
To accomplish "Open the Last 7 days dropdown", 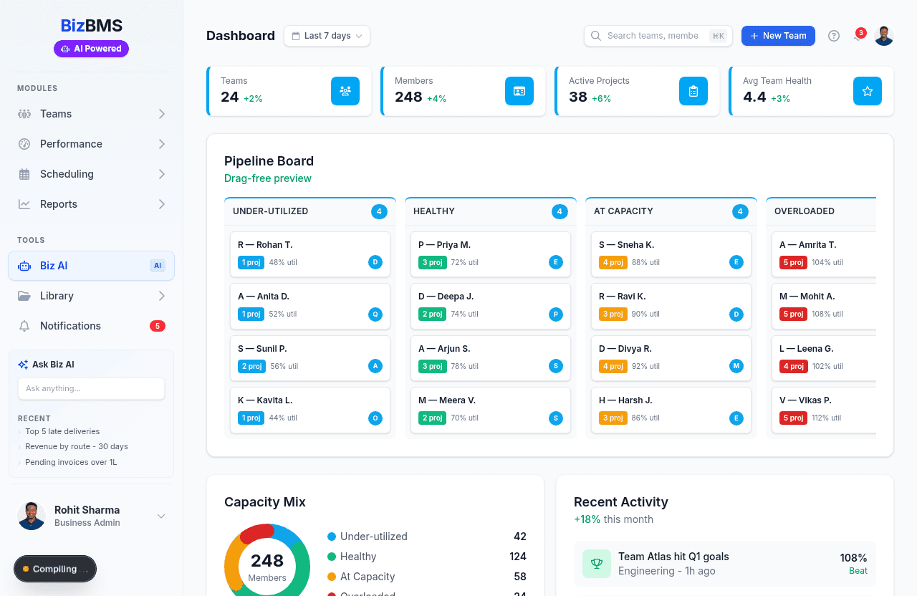I will [x=327, y=36].
